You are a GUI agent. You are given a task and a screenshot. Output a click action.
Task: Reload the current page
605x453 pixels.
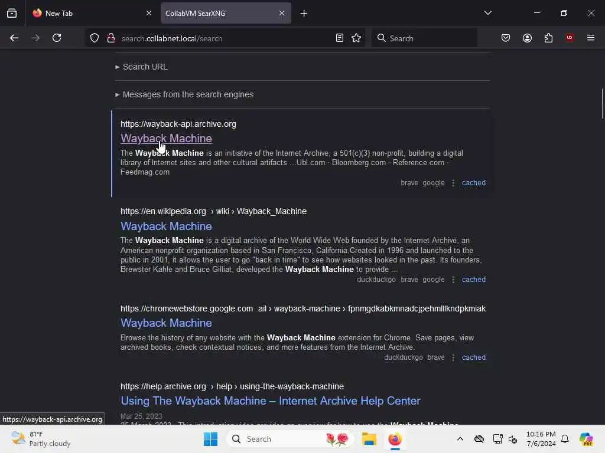tap(57, 38)
